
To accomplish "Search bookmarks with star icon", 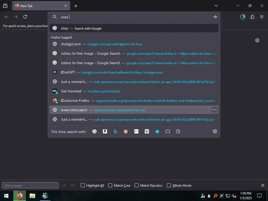I will point(157,131).
